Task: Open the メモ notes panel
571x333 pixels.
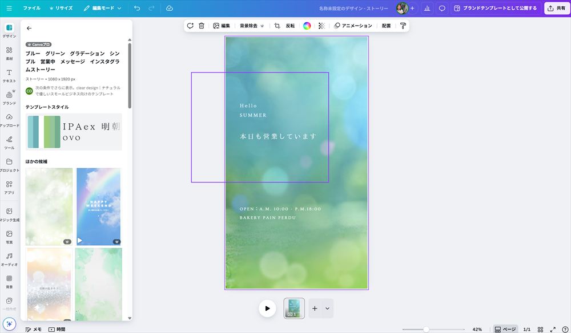Action: [x=33, y=330]
